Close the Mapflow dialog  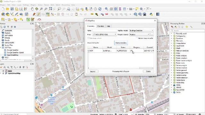pos(155,20)
